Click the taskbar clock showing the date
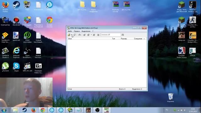Viewport: 201px width, 113px height. point(193,110)
